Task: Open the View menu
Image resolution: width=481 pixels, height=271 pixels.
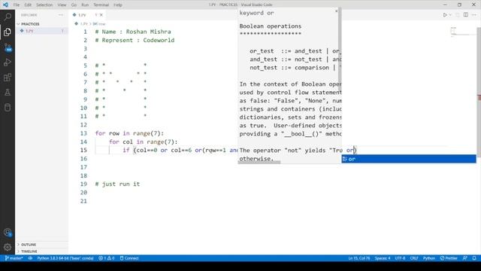Action: click(62, 5)
